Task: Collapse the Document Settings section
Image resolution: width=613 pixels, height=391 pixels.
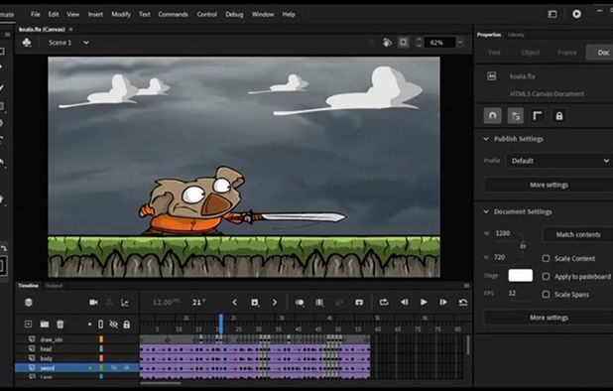Action: [x=486, y=211]
